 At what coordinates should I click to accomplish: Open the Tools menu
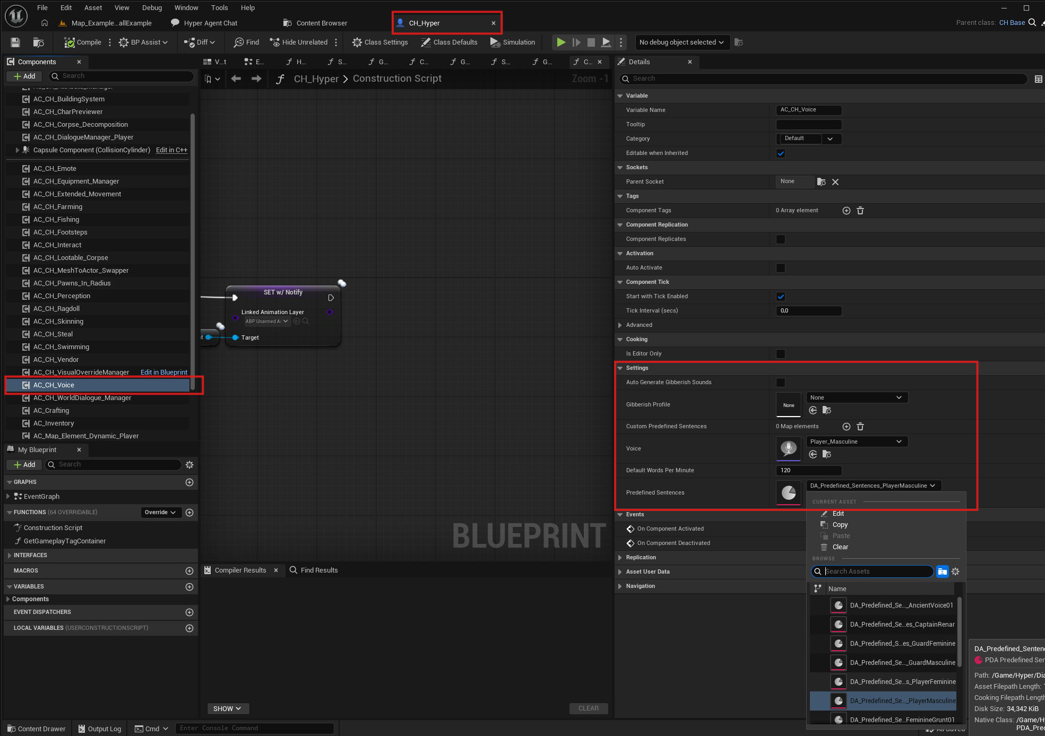click(x=219, y=7)
